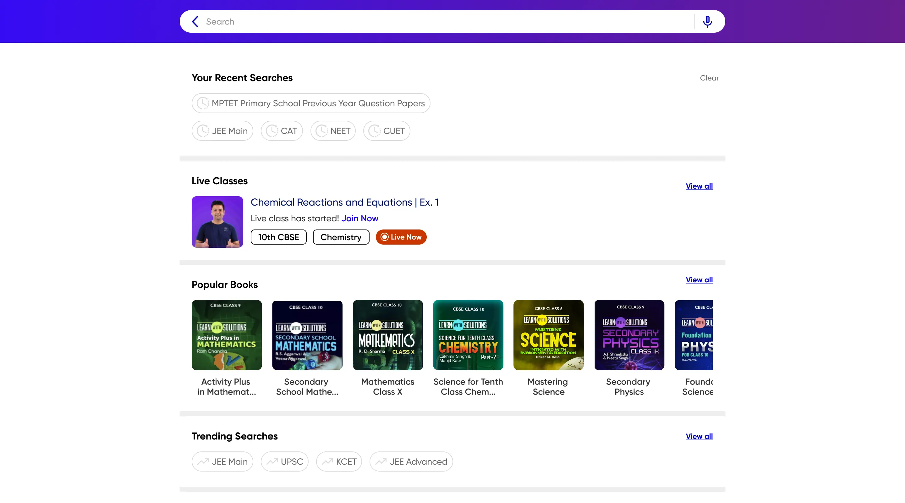Click 'Science for Tenth Class Chem...' title
The width and height of the screenshot is (905, 503).
468,387
